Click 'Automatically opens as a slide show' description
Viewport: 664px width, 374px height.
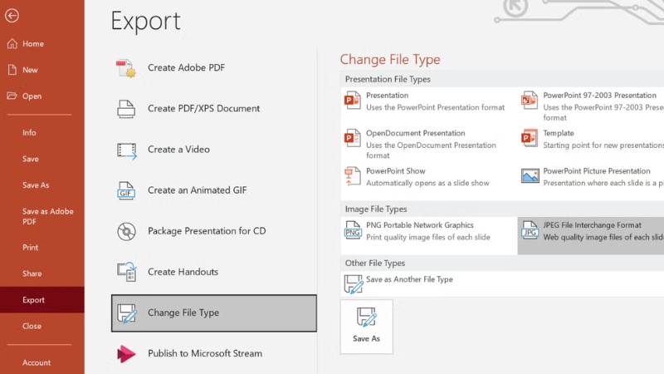click(x=427, y=183)
